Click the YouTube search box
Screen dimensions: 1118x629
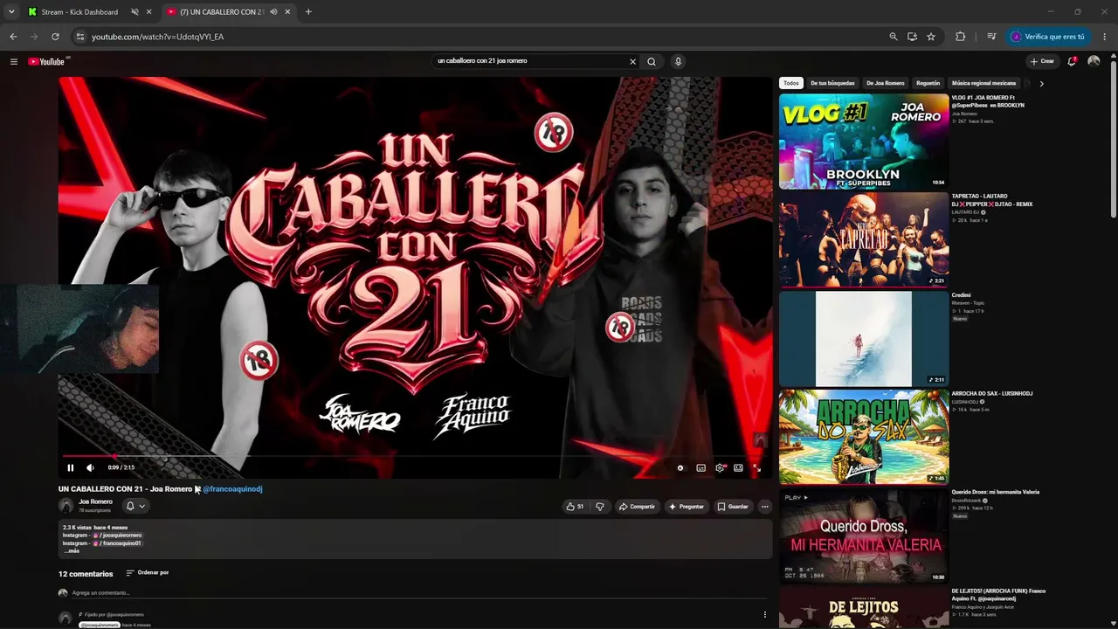[529, 61]
